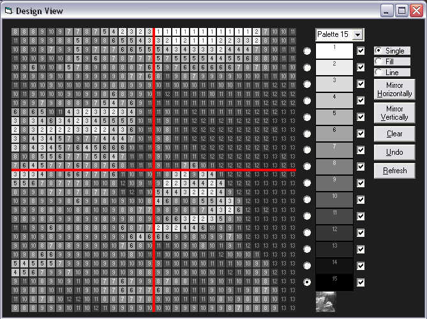Uncheck the checkbox beside color 9

tap(361, 183)
